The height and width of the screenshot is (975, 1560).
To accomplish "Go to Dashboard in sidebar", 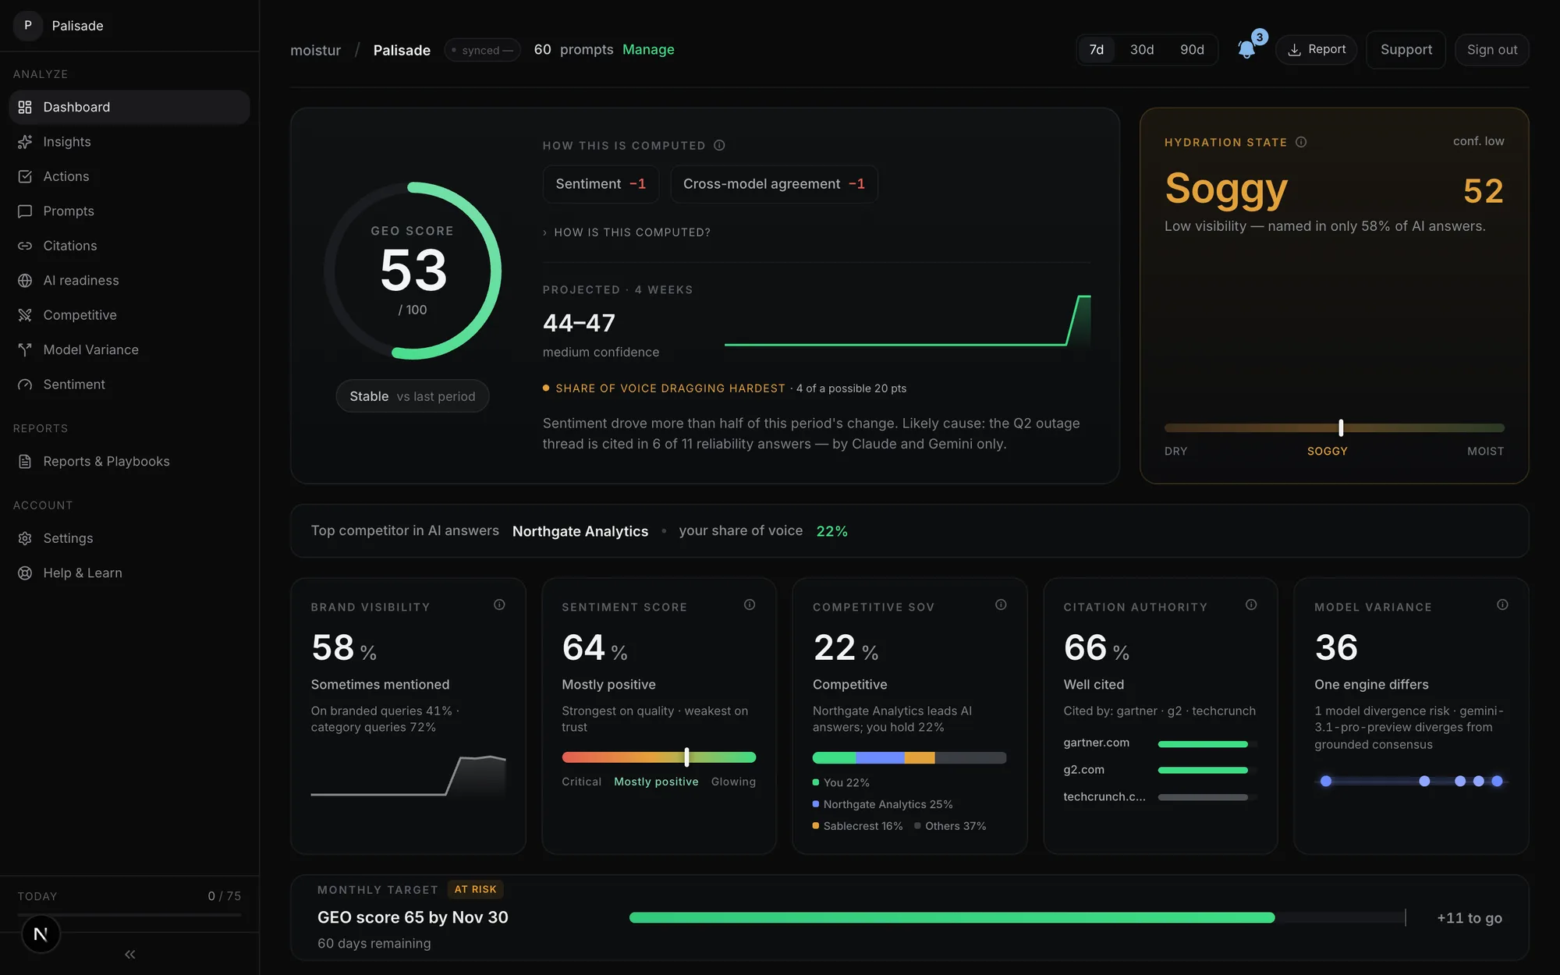I will pos(129,107).
